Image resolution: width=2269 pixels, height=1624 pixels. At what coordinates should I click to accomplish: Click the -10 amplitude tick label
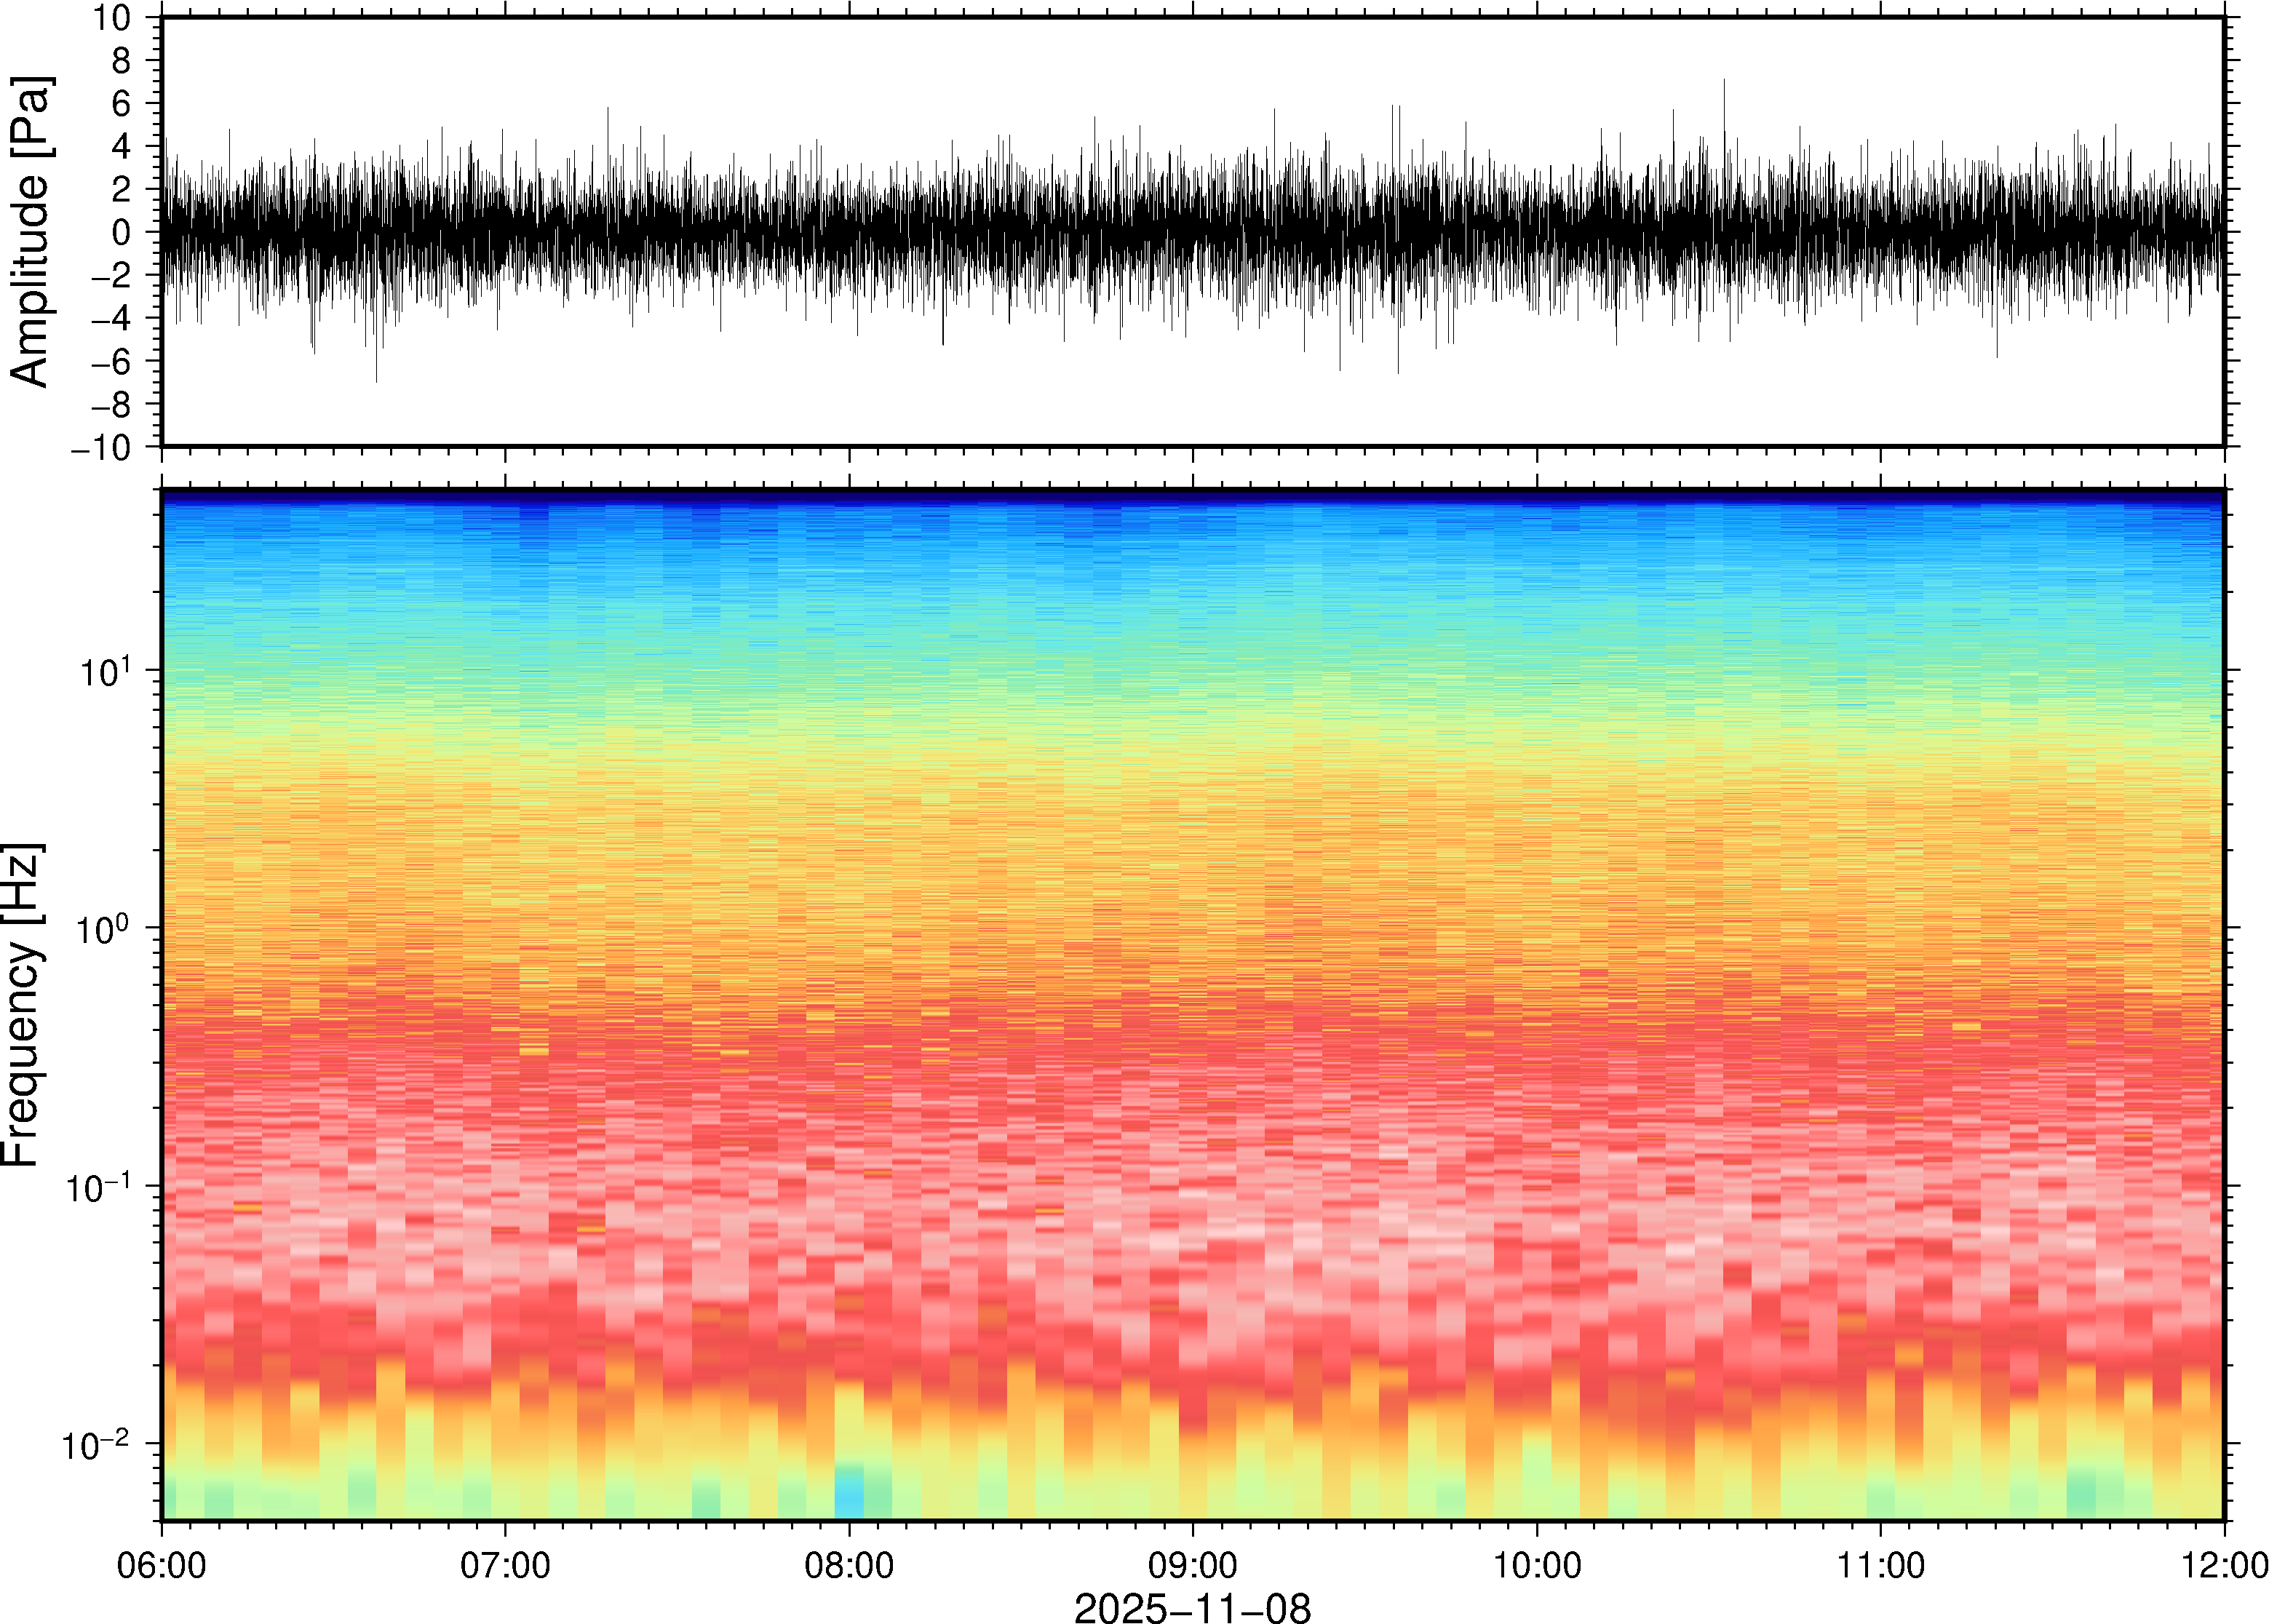(x=100, y=448)
